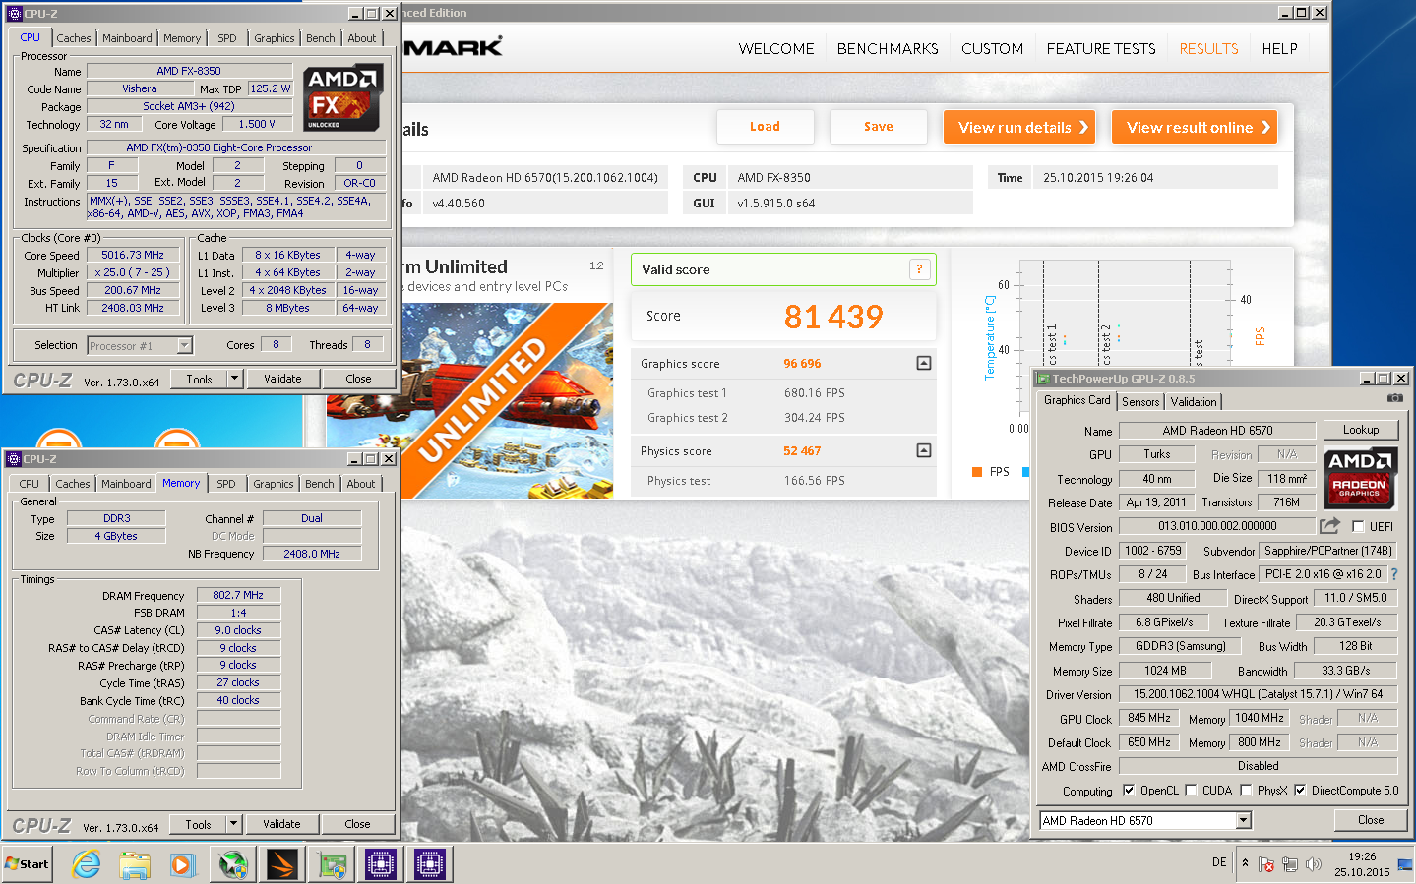
Task: Go to the BENCHMARKS tab in 3DMark
Action: point(888,48)
